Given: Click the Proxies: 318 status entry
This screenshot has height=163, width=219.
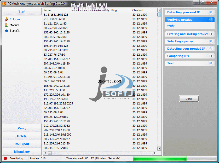Looking at the screenshot, I should pyautogui.click(x=38, y=158).
